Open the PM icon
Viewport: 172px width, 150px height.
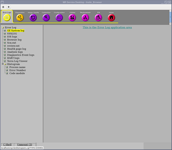pyautogui.click(x=99, y=18)
